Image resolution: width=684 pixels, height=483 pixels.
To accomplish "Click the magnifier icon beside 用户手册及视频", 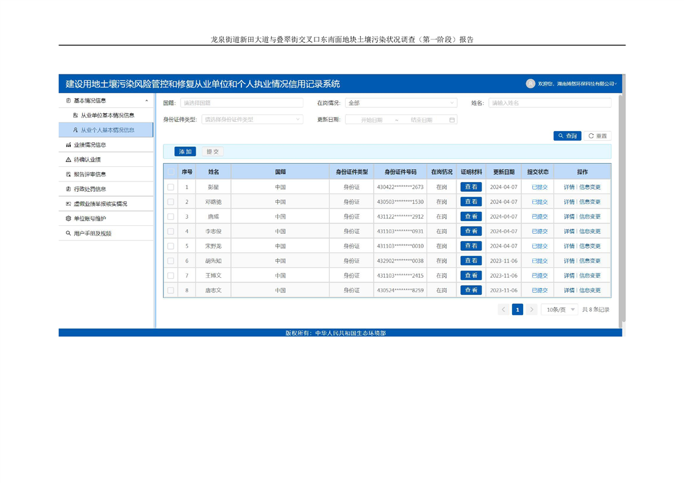I will click(x=68, y=233).
